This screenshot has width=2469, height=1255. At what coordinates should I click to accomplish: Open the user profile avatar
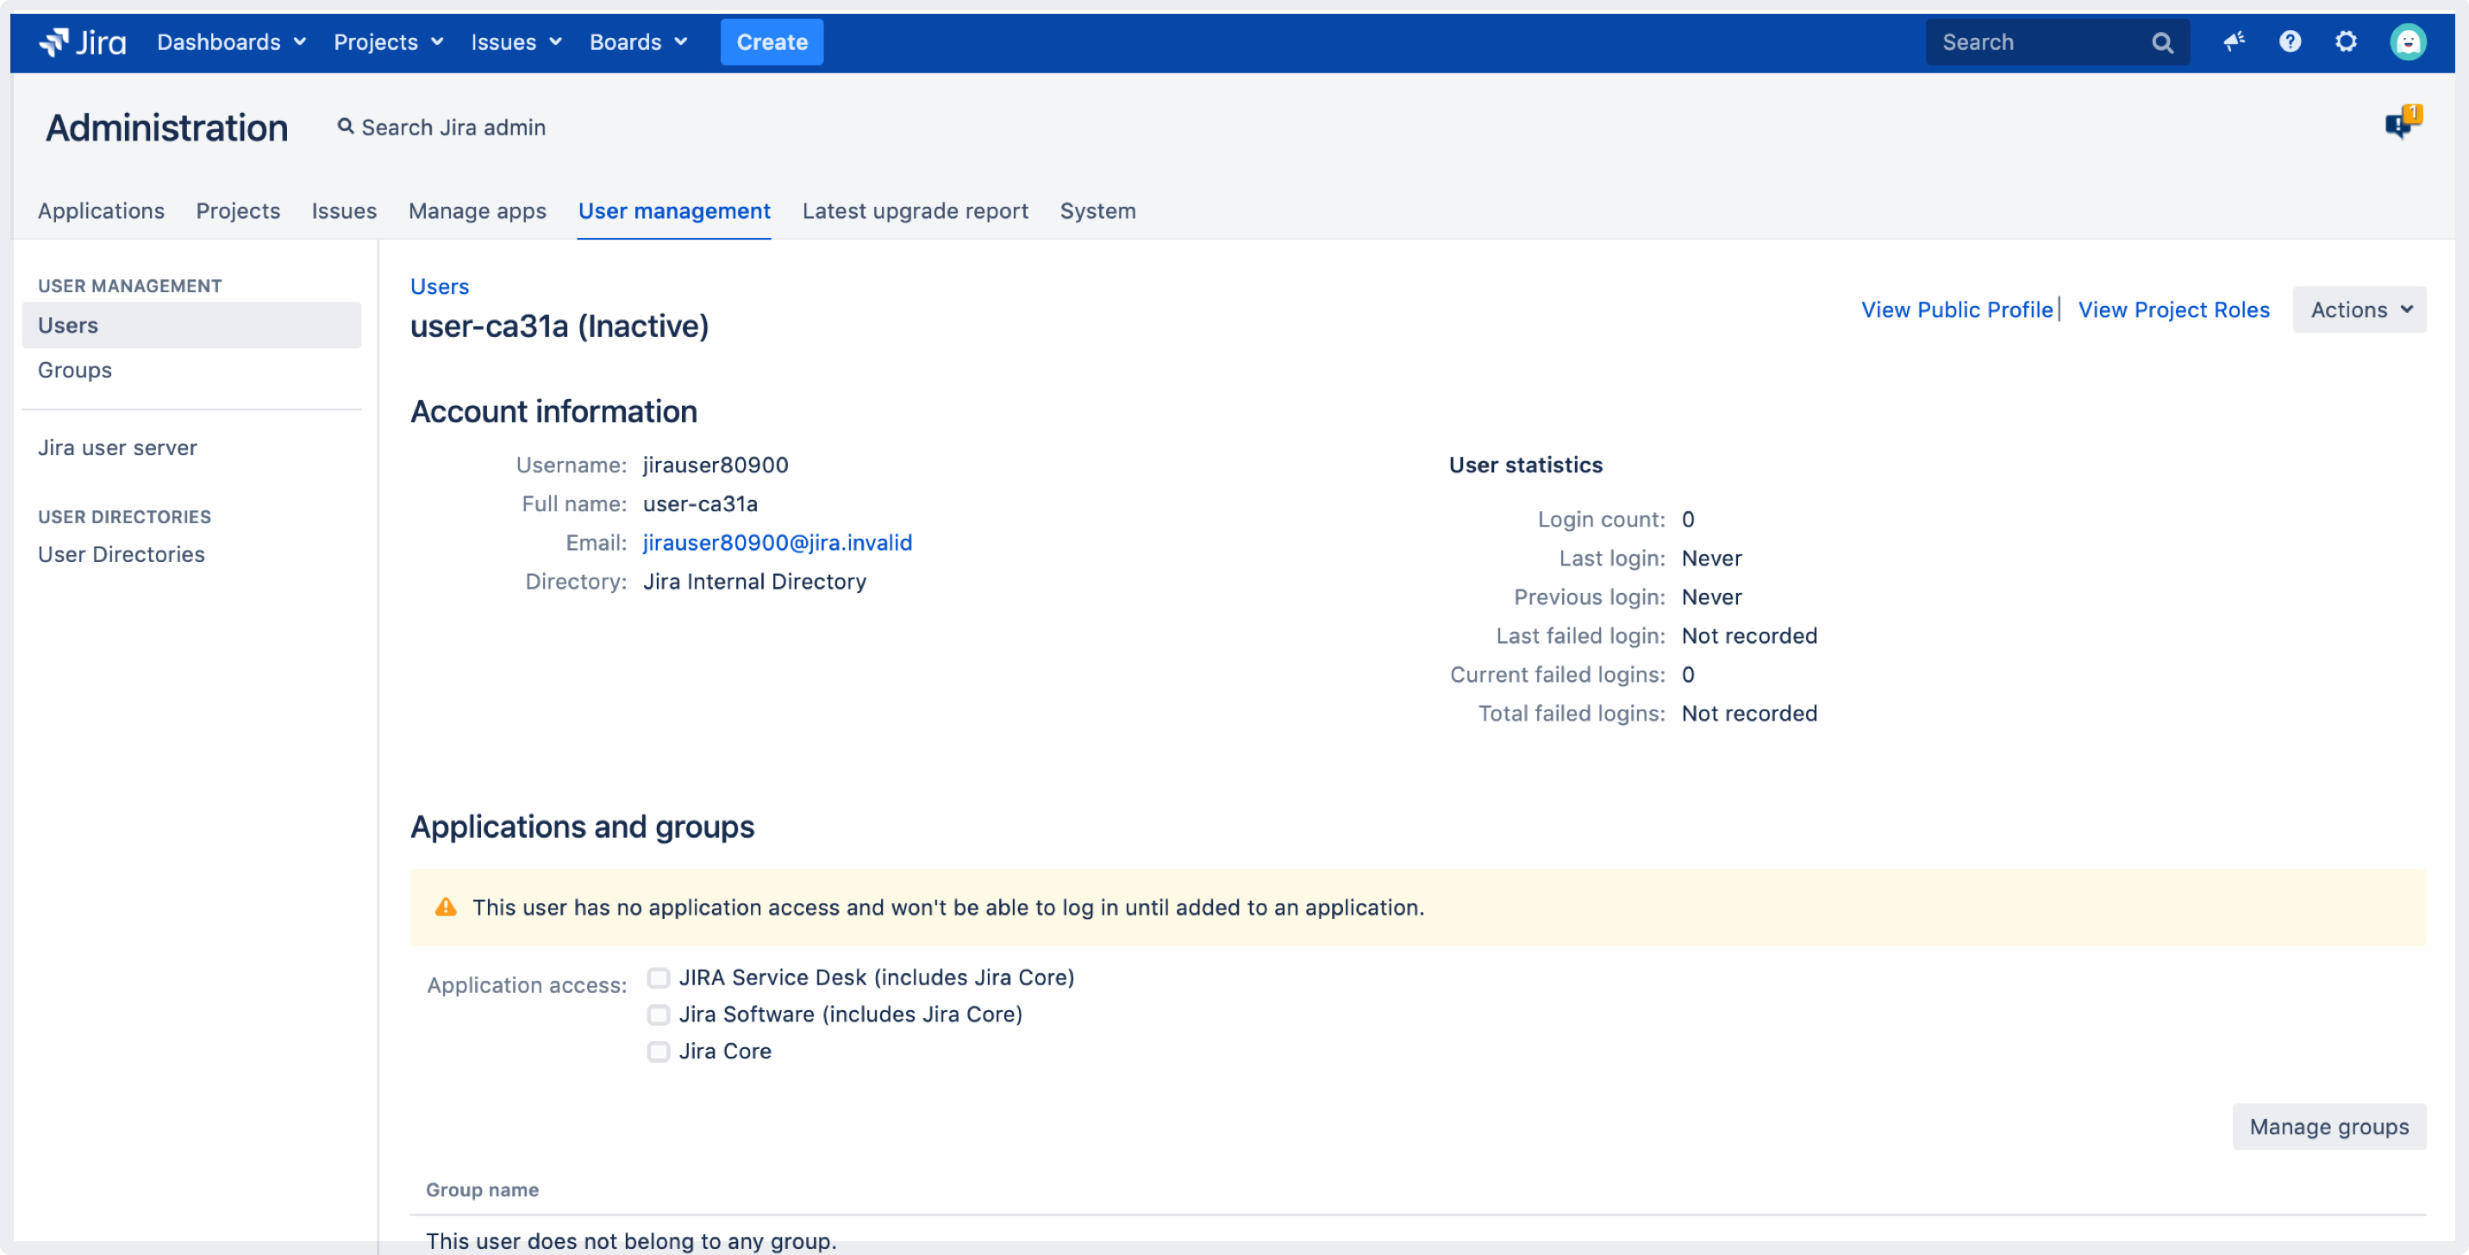[2407, 42]
